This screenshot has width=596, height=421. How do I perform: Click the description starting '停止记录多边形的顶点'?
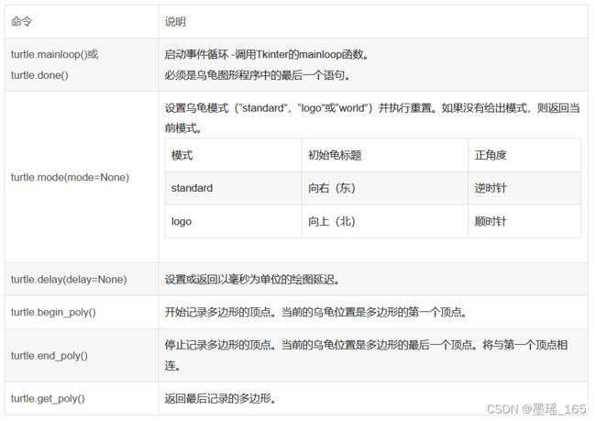[366, 355]
